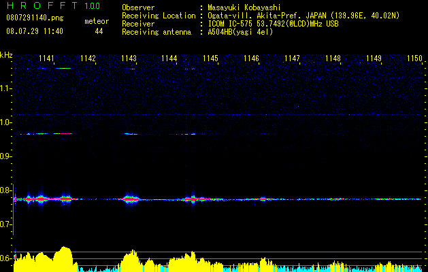
Task: Click the 1150 time axis label
Action: click(414, 58)
